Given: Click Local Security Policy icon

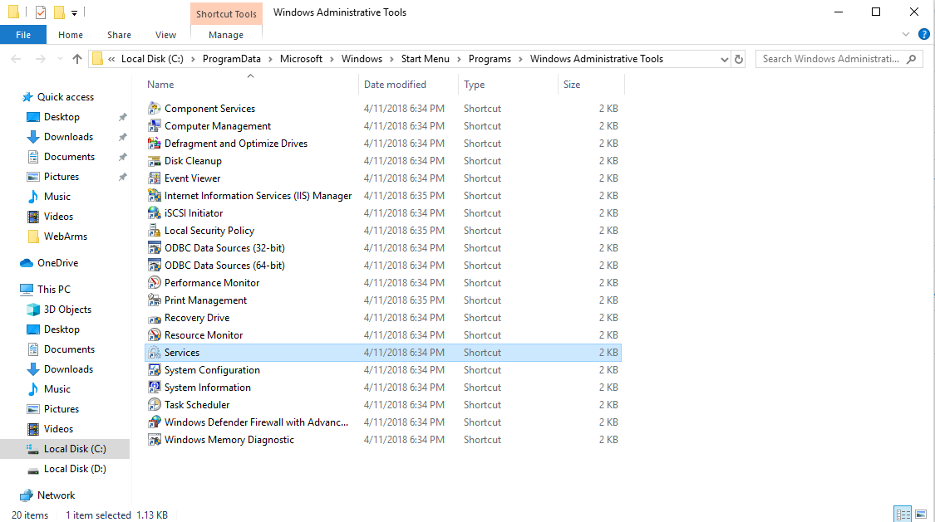Looking at the screenshot, I should pyautogui.click(x=155, y=231).
